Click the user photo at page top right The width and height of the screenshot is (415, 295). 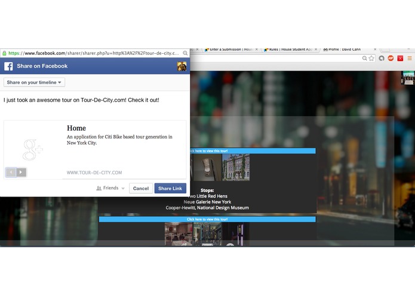click(408, 78)
